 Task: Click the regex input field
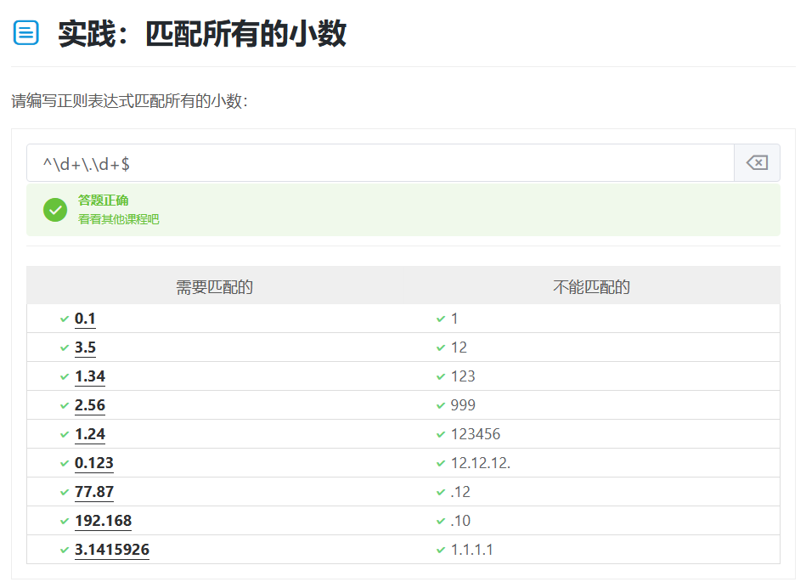(x=380, y=163)
